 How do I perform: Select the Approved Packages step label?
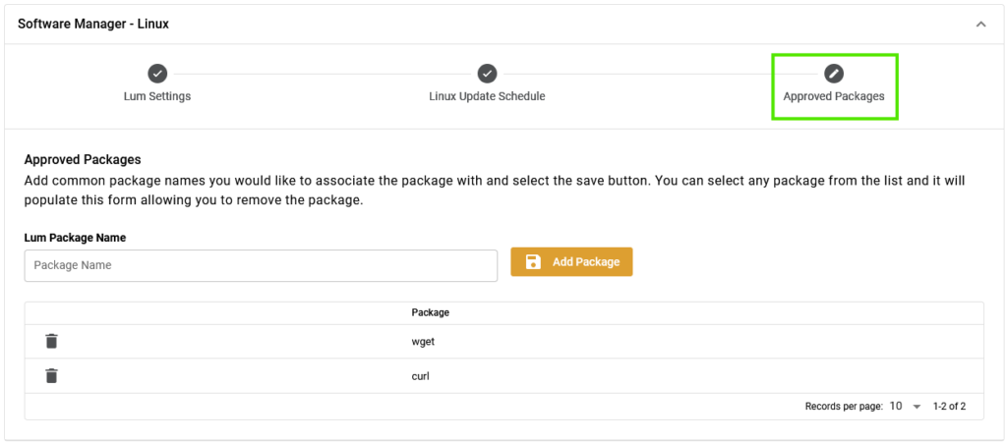point(834,96)
